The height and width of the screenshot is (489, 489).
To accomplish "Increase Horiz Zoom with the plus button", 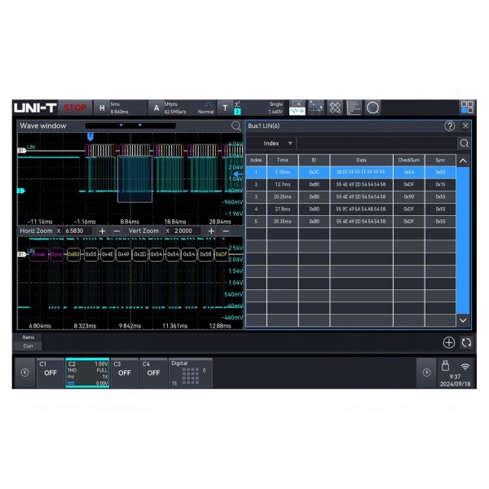I will click(103, 231).
